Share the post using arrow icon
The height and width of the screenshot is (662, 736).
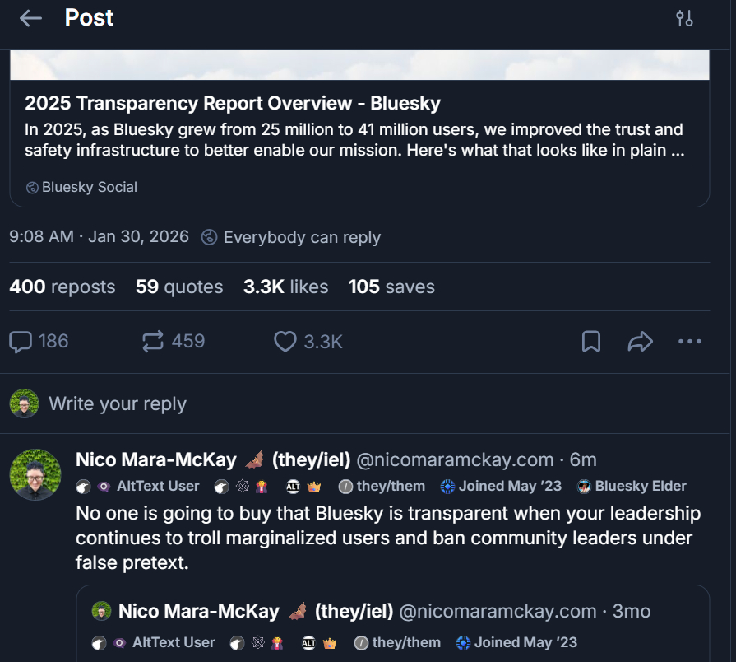[640, 342]
